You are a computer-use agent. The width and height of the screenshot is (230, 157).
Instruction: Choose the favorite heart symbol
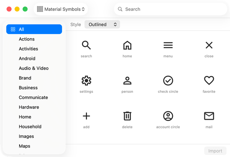tap(209, 81)
